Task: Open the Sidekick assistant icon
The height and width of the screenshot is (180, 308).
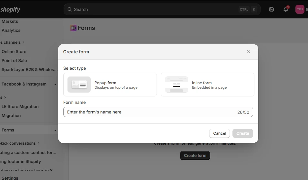Action: (271, 9)
